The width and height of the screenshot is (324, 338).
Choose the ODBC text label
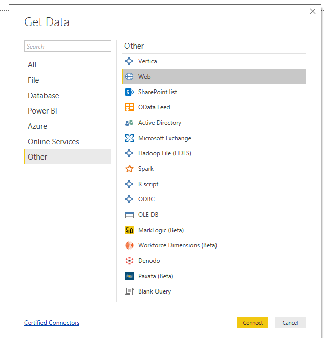146,199
